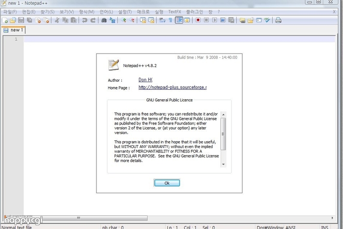Open a file using the folder icon
343x229 pixels.
click(x=13, y=20)
